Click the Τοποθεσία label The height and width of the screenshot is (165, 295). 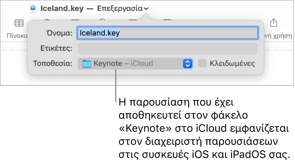[53, 64]
